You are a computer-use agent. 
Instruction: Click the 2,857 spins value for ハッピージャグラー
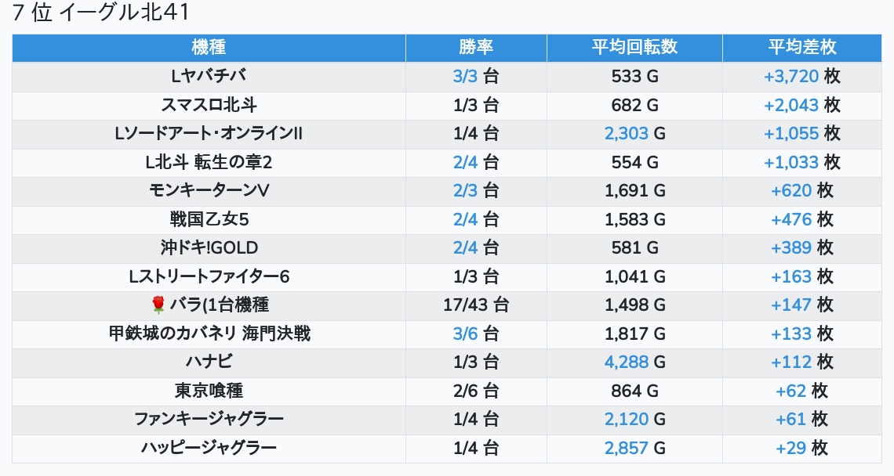[x=627, y=448]
